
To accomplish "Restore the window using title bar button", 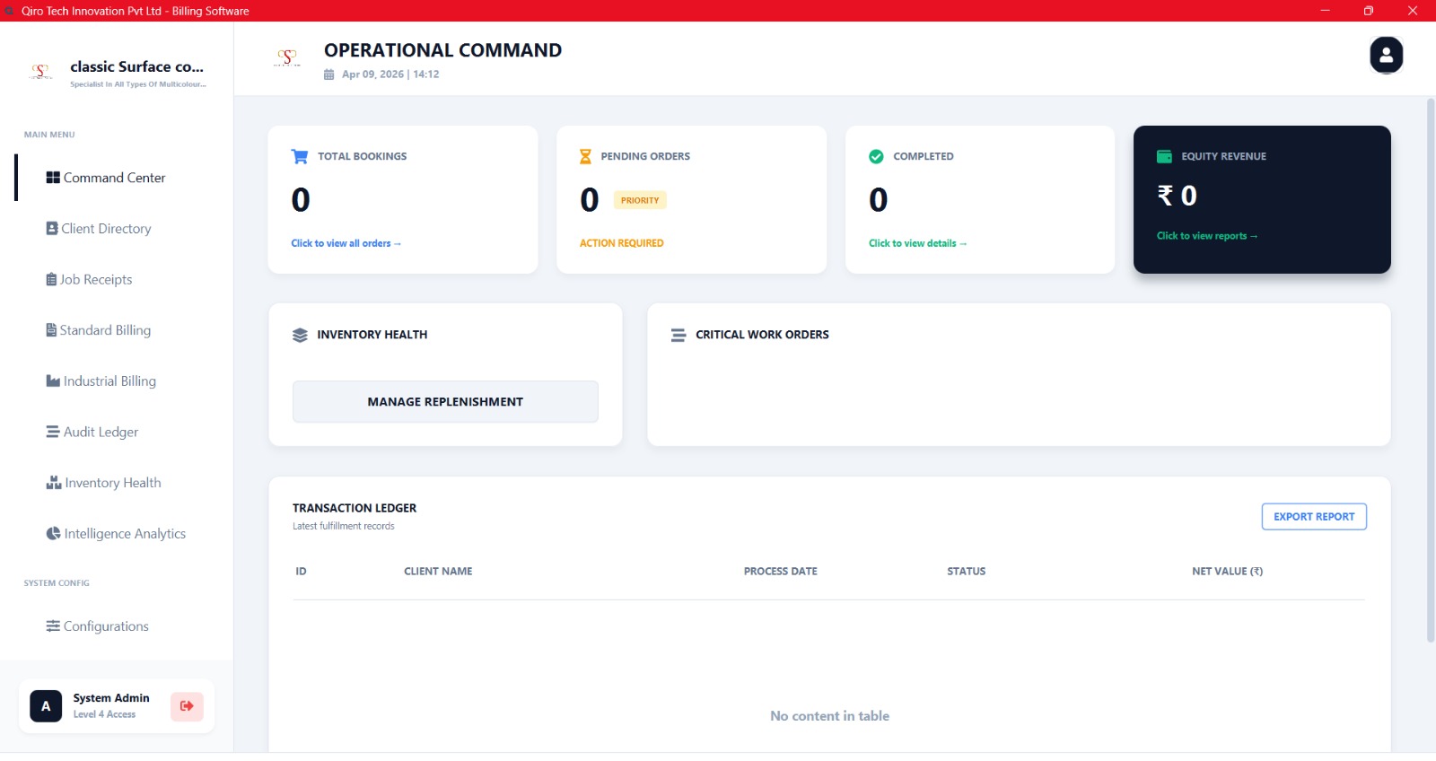I will point(1369,11).
